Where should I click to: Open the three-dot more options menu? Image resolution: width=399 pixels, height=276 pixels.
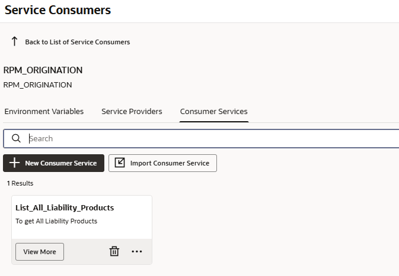tap(137, 251)
